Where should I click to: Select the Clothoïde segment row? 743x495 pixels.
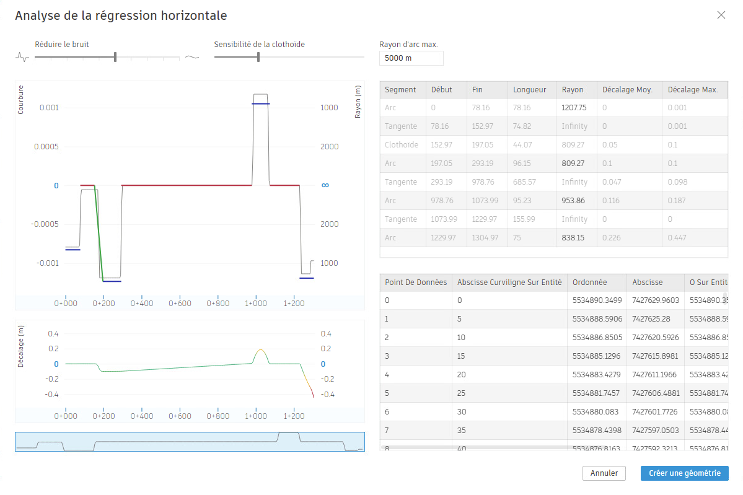[553, 145]
